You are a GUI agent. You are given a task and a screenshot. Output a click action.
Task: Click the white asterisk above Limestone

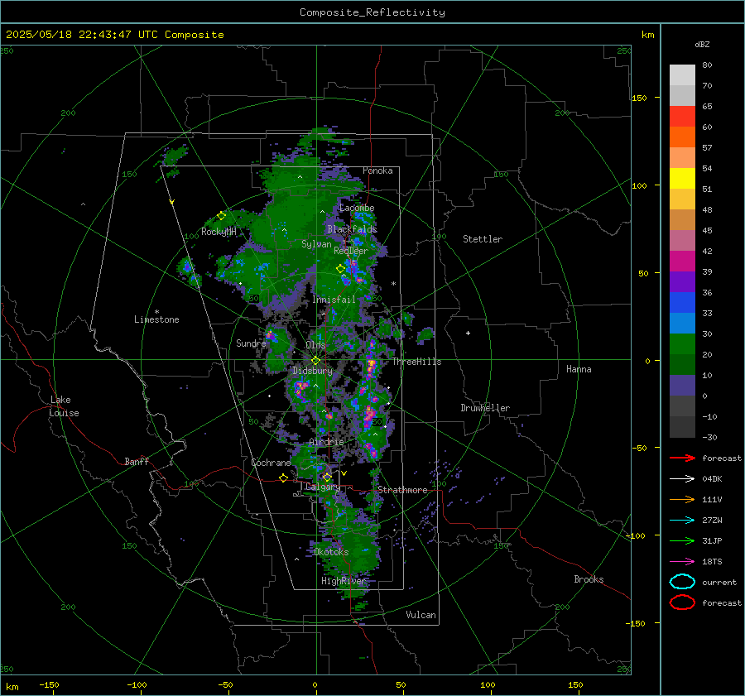point(156,312)
